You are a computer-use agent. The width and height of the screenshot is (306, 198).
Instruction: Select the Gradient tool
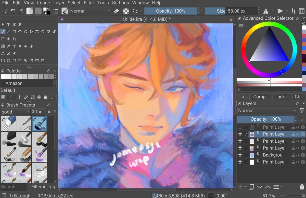pos(3,46)
